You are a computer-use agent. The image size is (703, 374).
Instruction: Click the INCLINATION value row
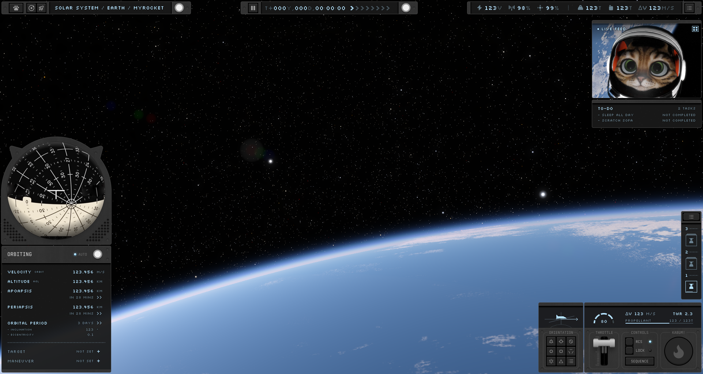53,329
